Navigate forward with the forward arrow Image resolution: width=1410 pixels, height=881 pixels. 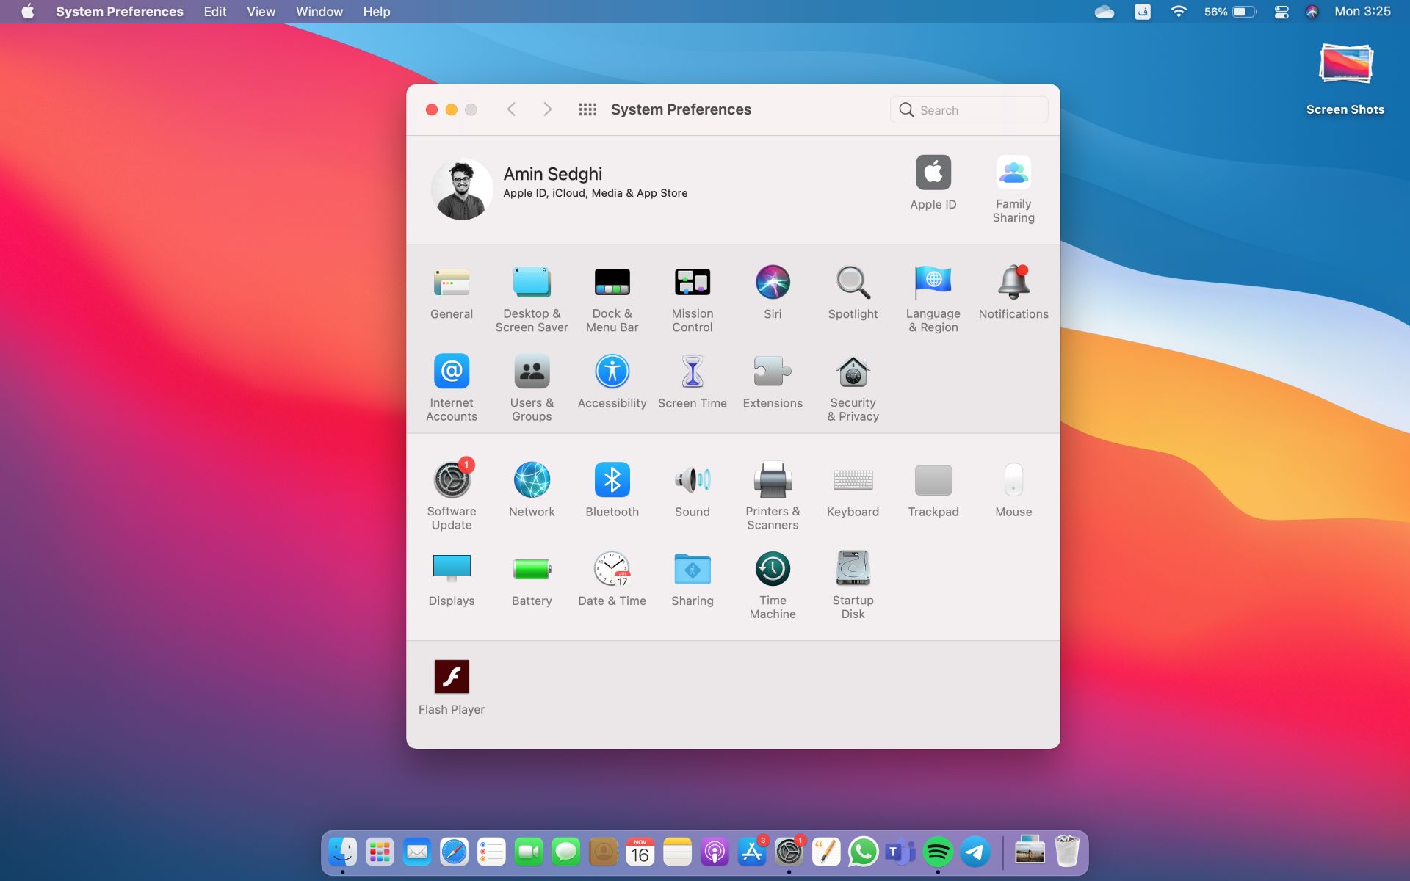pos(547,109)
